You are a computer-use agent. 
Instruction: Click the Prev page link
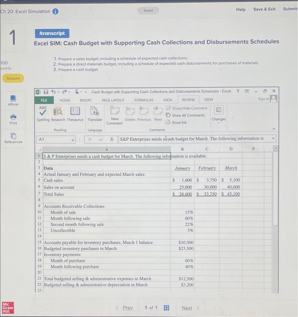tap(128, 307)
